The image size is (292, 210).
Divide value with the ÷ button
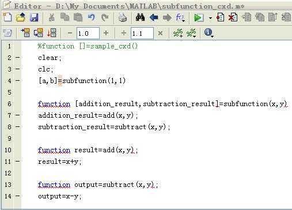point(124,33)
